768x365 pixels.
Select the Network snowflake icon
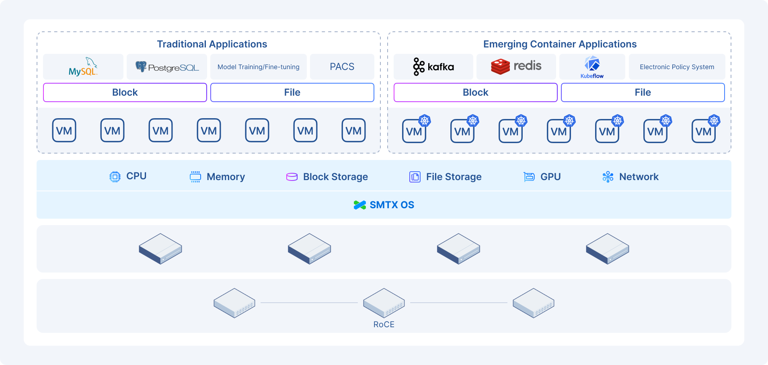tap(608, 177)
